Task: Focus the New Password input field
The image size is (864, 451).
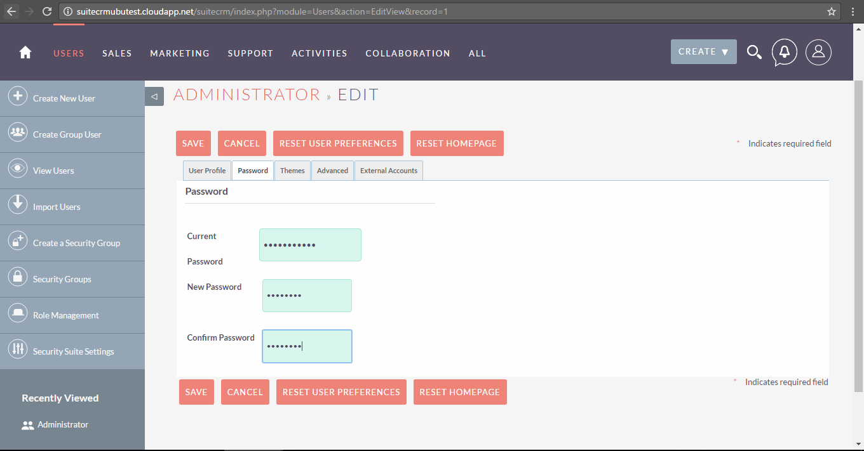Action: [307, 296]
